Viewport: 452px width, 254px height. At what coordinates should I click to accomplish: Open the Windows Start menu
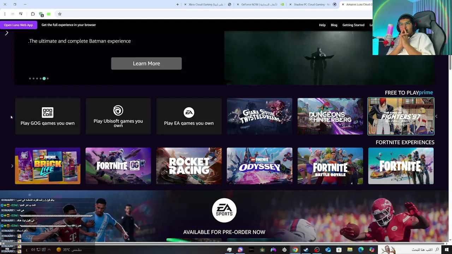tap(447, 250)
